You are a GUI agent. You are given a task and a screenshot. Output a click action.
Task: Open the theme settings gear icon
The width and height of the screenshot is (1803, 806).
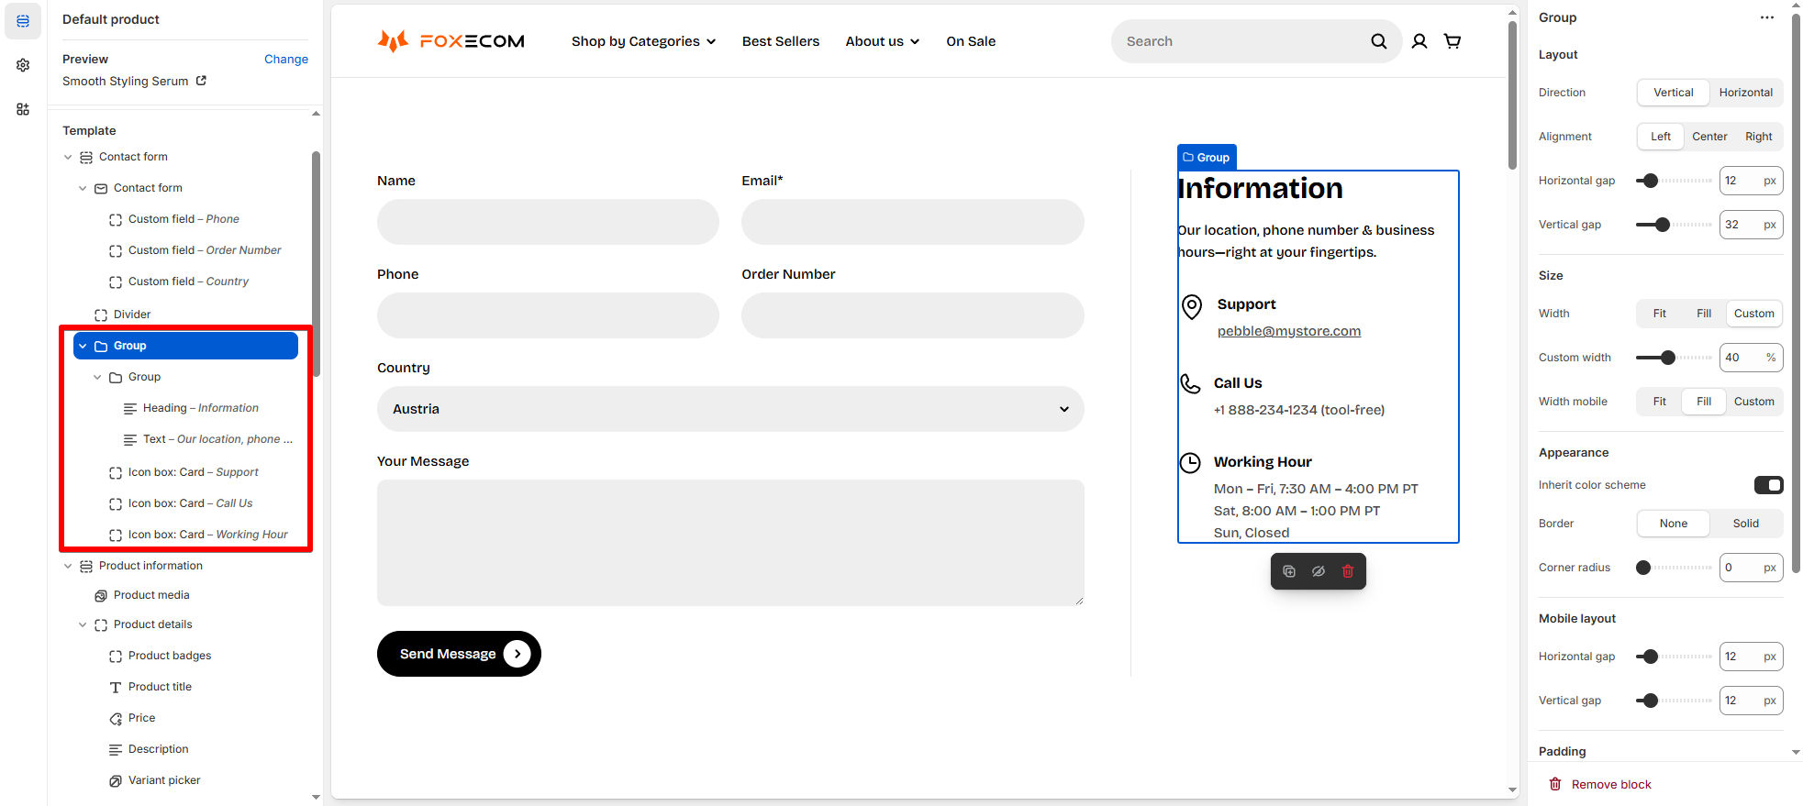(23, 65)
